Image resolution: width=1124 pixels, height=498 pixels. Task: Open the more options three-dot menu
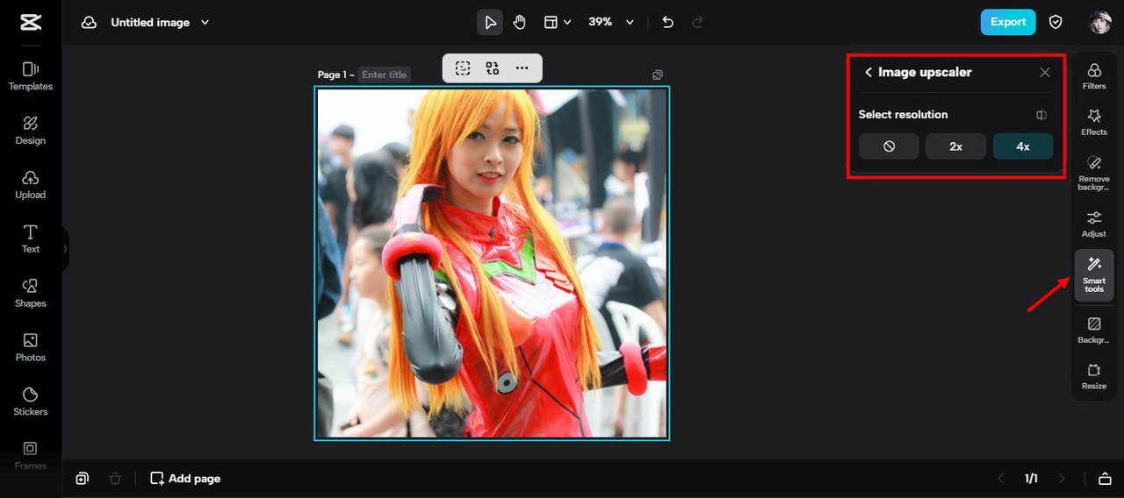coord(522,68)
